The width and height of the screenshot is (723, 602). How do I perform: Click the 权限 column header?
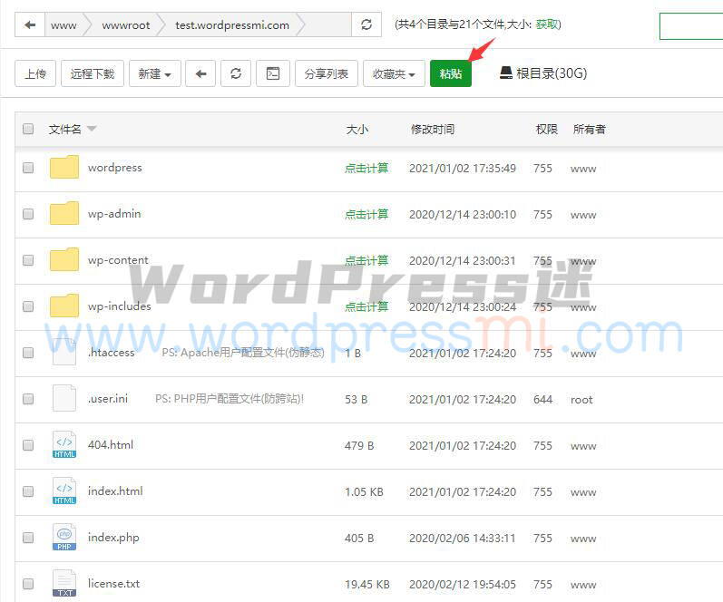(x=547, y=129)
